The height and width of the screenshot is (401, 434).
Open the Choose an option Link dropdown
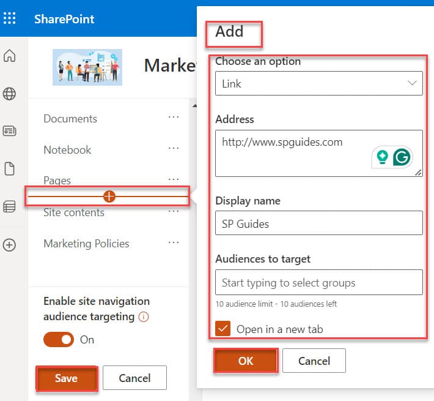(x=319, y=83)
